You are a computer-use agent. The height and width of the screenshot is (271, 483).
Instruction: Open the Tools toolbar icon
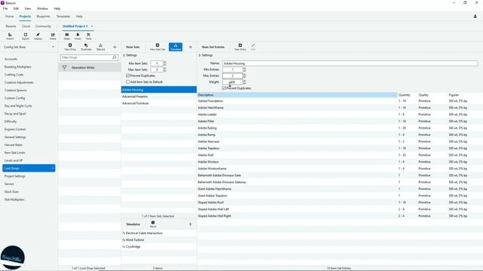coord(88,36)
